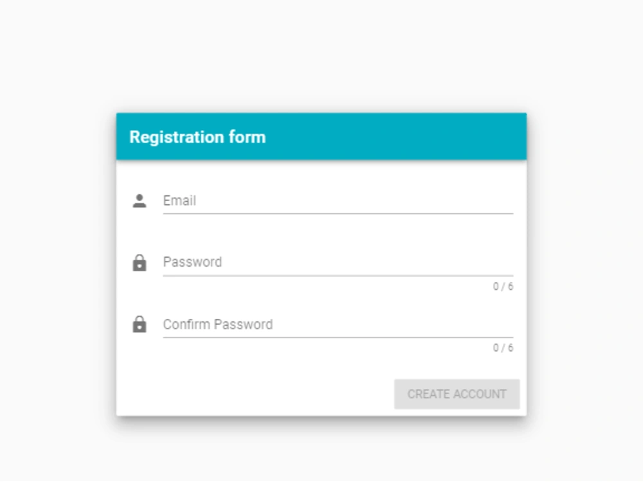643x482 pixels.
Task: Click the person icon beside the Email field
Action: pyautogui.click(x=140, y=200)
